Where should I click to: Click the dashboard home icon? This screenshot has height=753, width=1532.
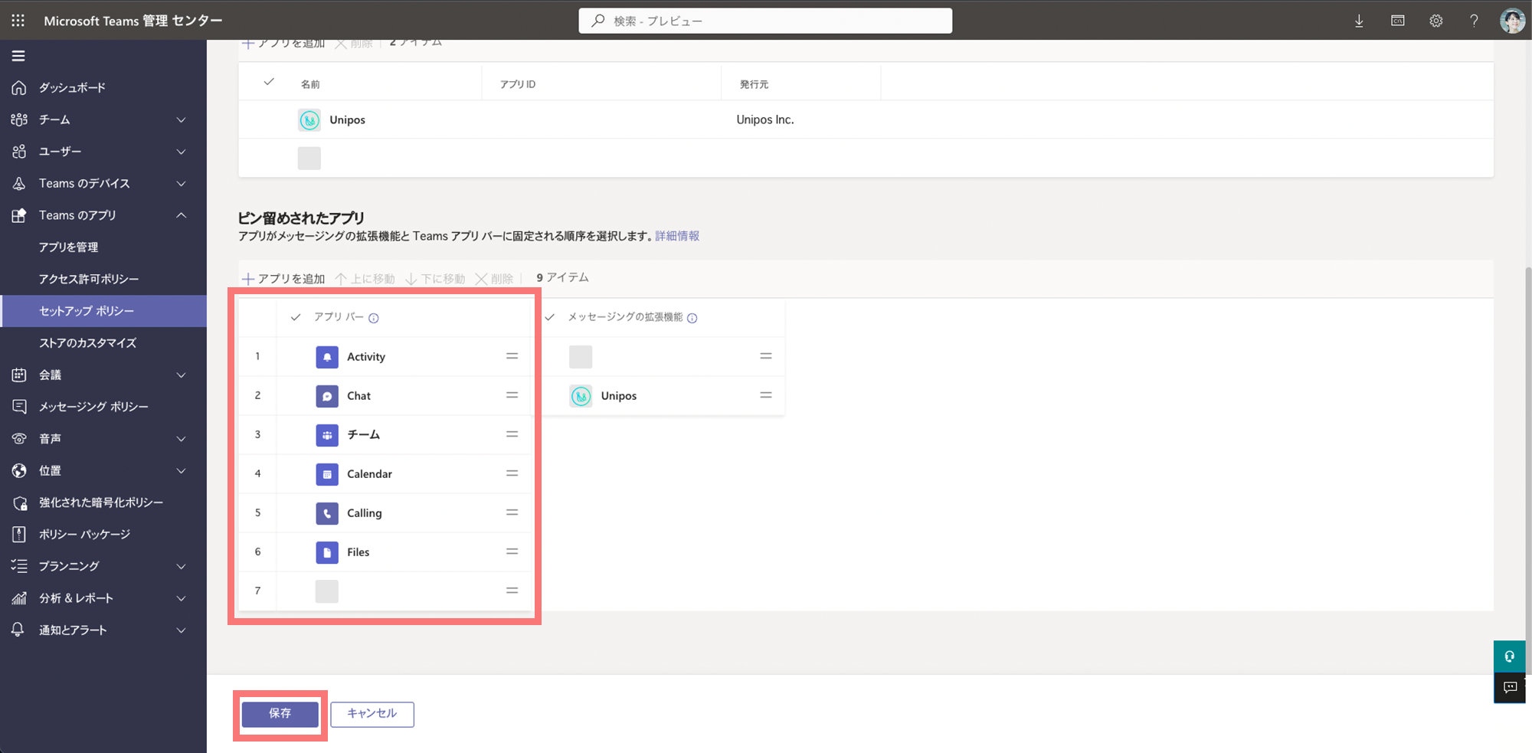point(19,88)
